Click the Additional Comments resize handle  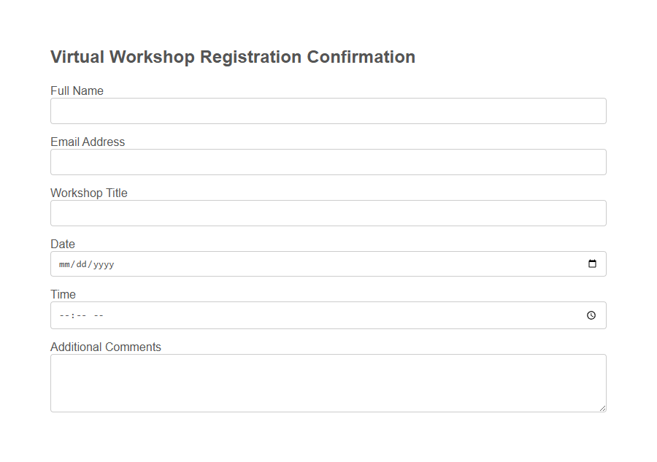(603, 409)
